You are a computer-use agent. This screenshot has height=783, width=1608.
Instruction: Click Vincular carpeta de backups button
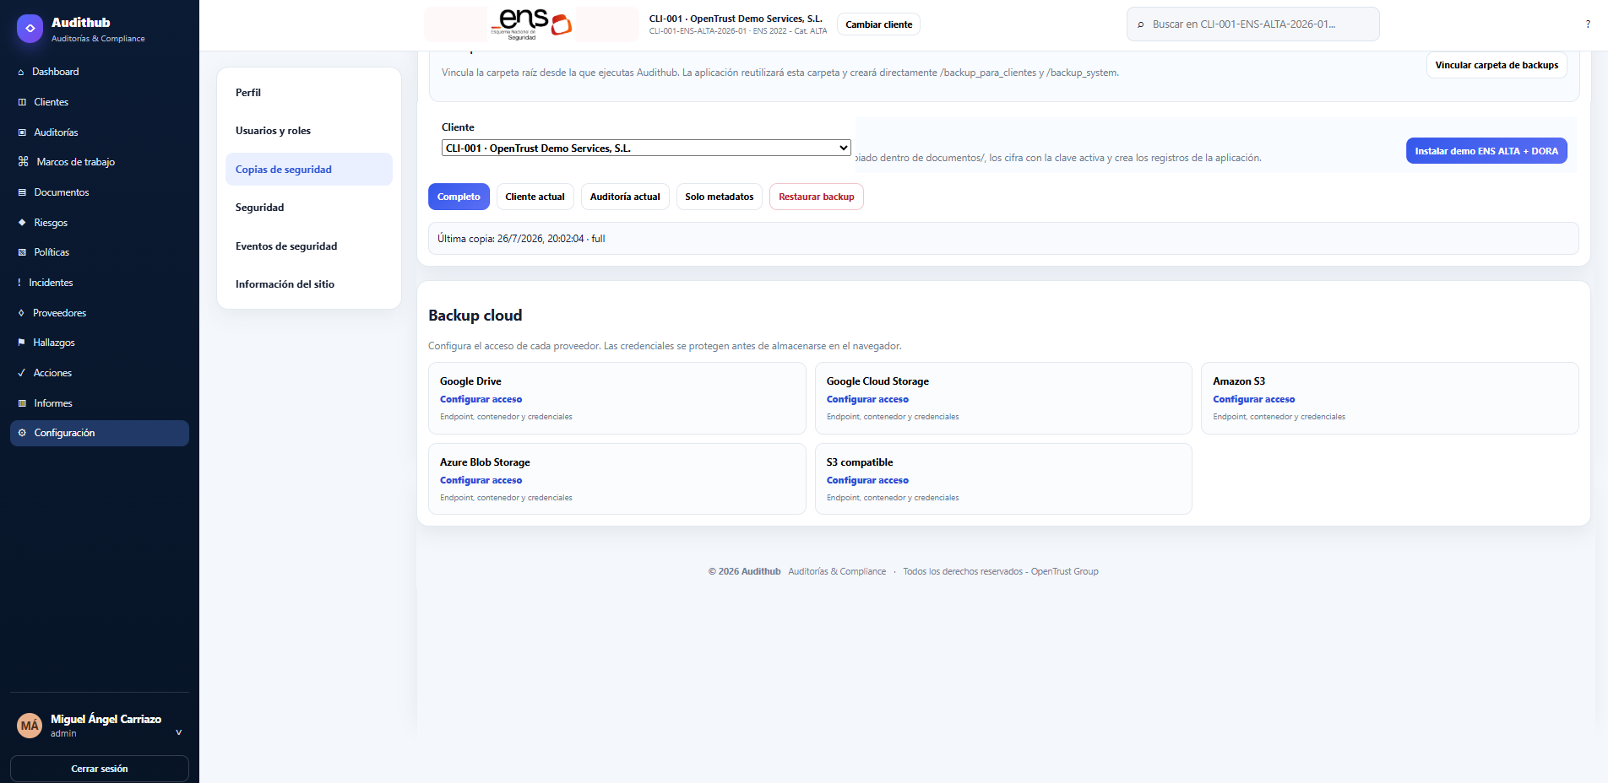[1497, 65]
